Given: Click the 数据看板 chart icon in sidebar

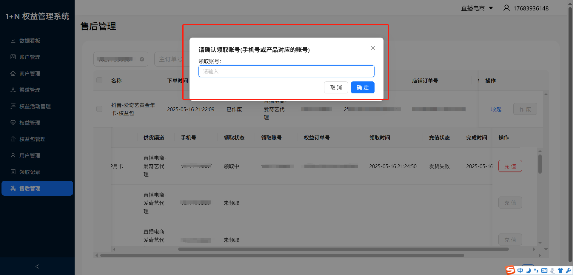Looking at the screenshot, I should click(x=13, y=41).
